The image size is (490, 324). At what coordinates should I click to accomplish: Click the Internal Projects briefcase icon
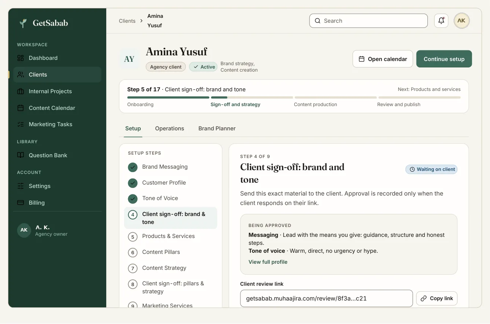point(20,91)
